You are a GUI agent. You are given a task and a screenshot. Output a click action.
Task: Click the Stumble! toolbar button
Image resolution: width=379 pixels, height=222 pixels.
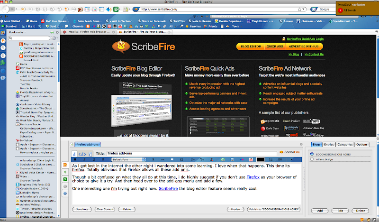[9, 26]
